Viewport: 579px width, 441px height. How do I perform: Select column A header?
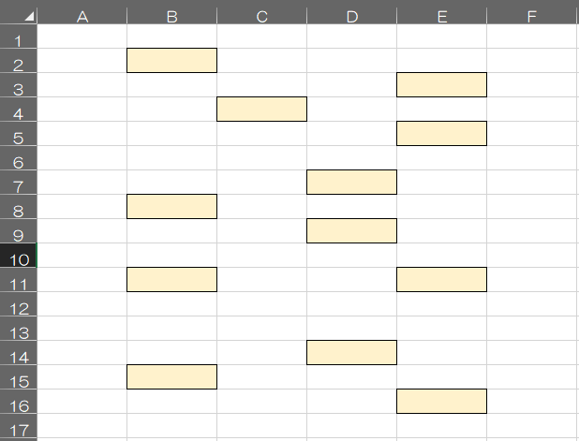(82, 17)
